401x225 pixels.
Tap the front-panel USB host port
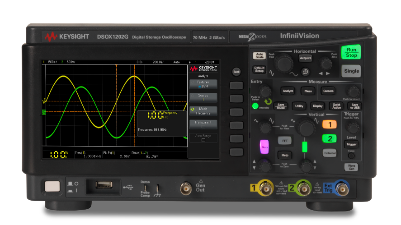click(x=104, y=184)
